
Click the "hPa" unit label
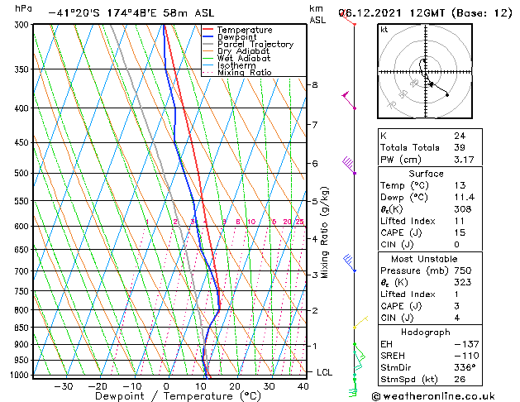pyautogui.click(x=23, y=8)
